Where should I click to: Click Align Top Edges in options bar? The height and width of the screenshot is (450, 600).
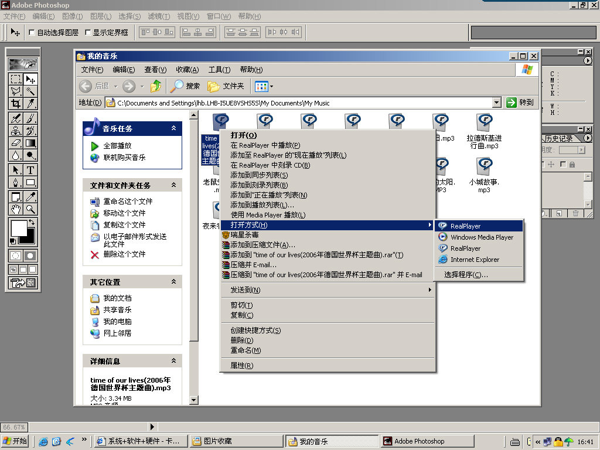145,32
